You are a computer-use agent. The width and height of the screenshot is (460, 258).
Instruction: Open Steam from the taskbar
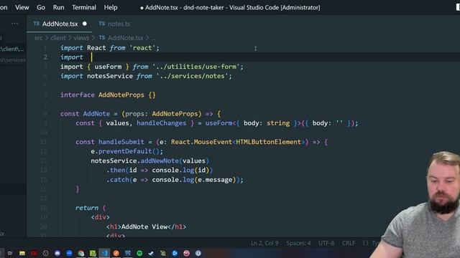tap(151, 253)
